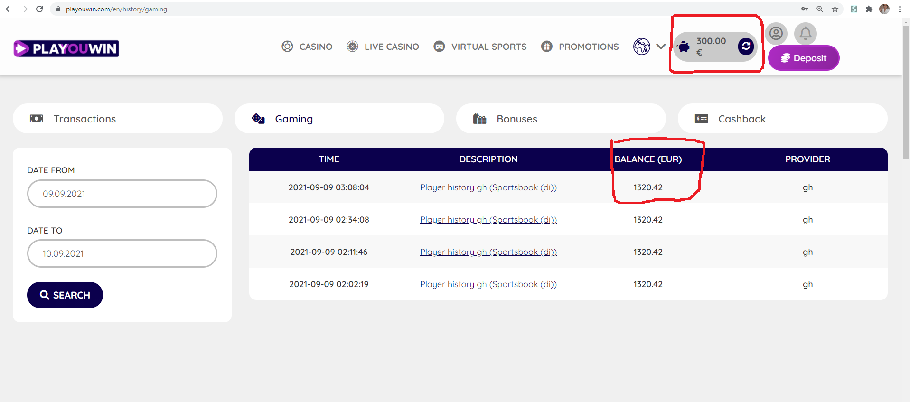Click the DATE FROM field 09.09.2021
Viewport: 910px width, 402px height.
point(122,194)
